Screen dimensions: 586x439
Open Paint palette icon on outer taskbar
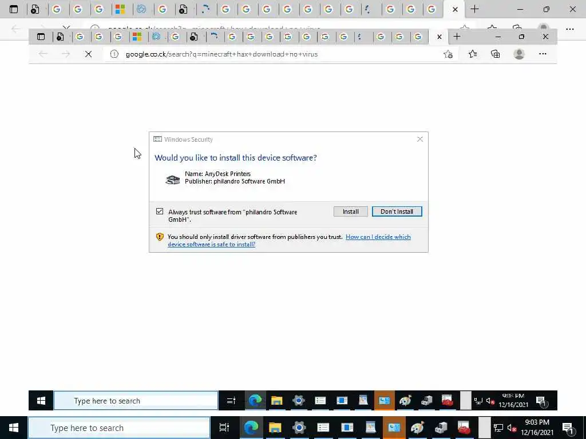[417, 428]
